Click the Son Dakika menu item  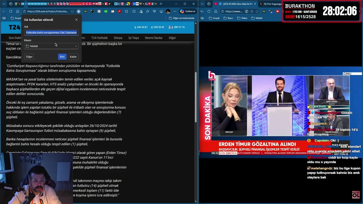(15, 38)
